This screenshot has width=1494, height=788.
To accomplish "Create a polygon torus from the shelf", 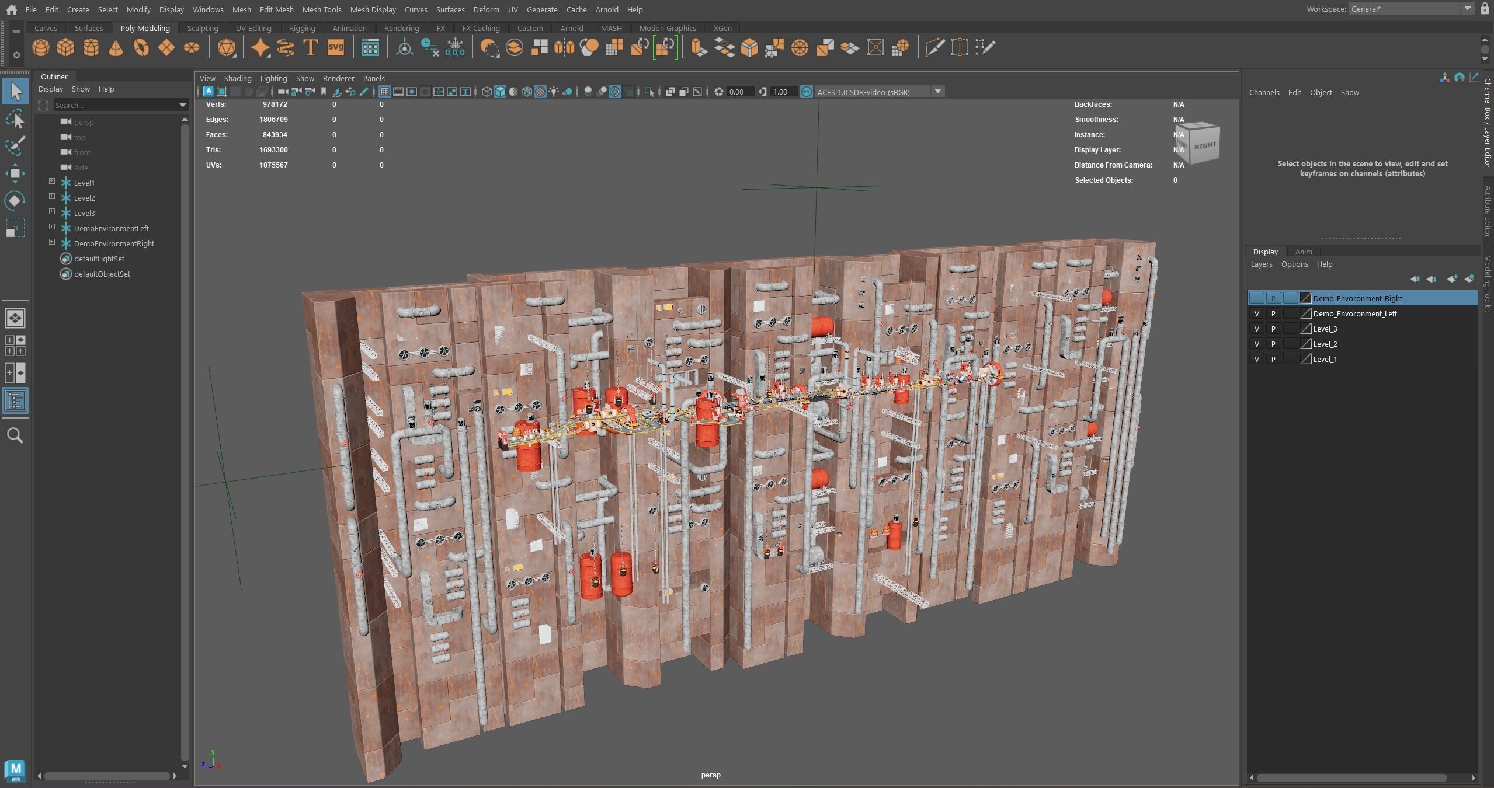I will pos(141,47).
